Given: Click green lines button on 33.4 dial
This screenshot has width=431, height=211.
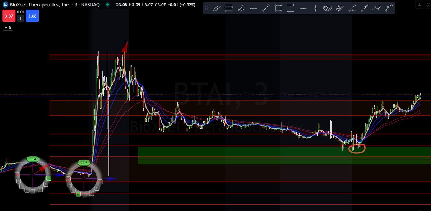Looking at the screenshot, I should click(49, 178).
